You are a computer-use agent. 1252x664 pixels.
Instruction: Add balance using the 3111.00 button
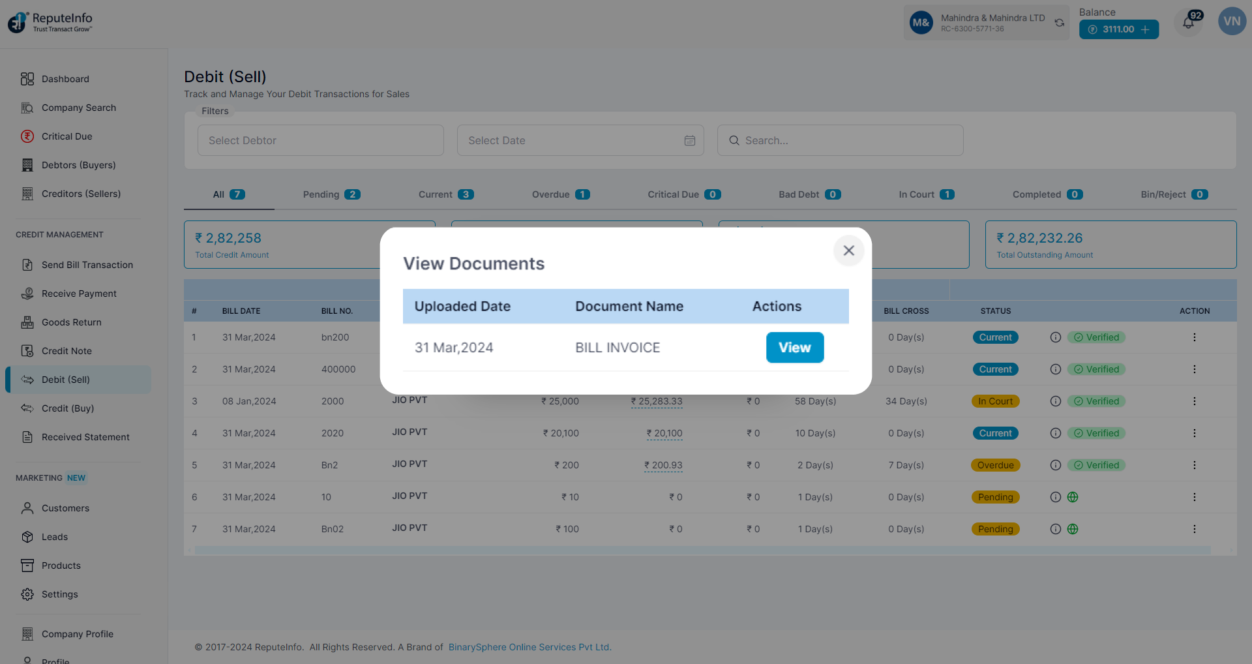[1118, 29]
